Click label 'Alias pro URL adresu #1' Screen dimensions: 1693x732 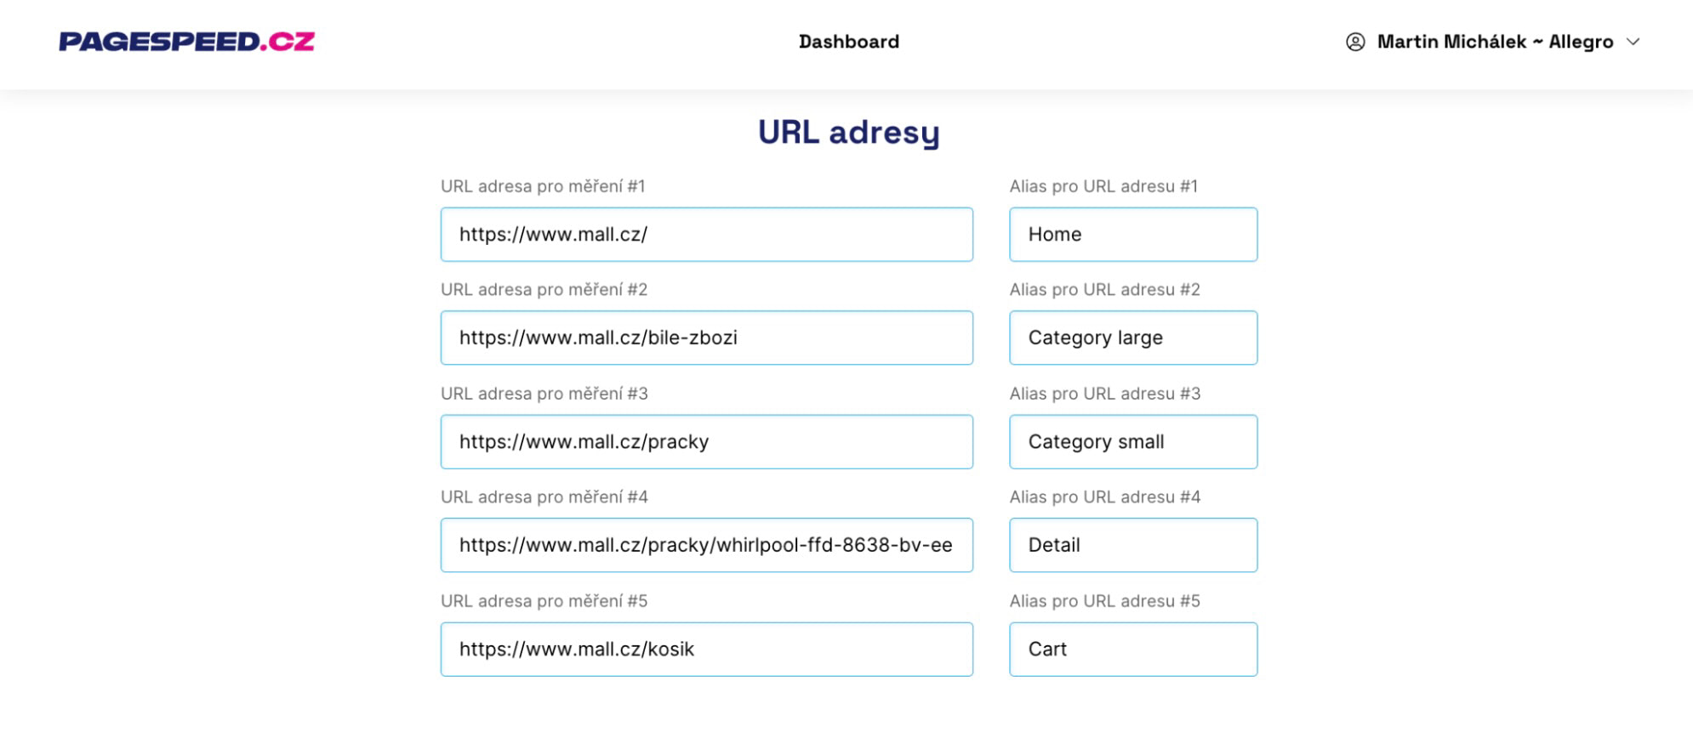[1103, 186]
